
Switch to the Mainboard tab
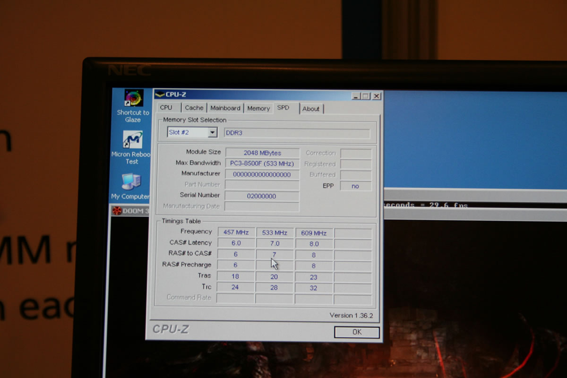[x=225, y=108]
